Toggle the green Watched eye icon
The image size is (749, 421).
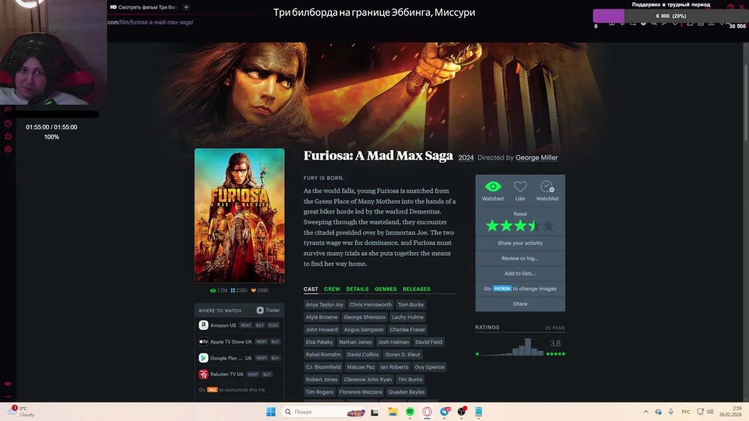(493, 187)
